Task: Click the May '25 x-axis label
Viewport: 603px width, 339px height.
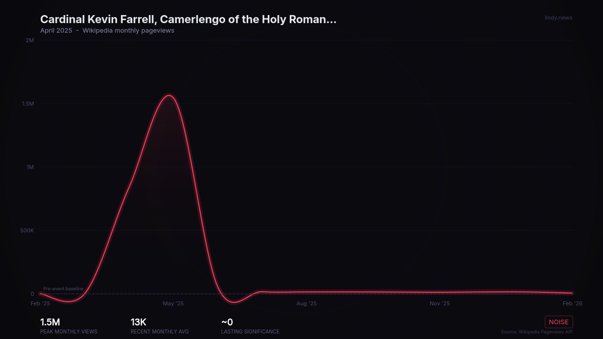Action: tap(173, 303)
